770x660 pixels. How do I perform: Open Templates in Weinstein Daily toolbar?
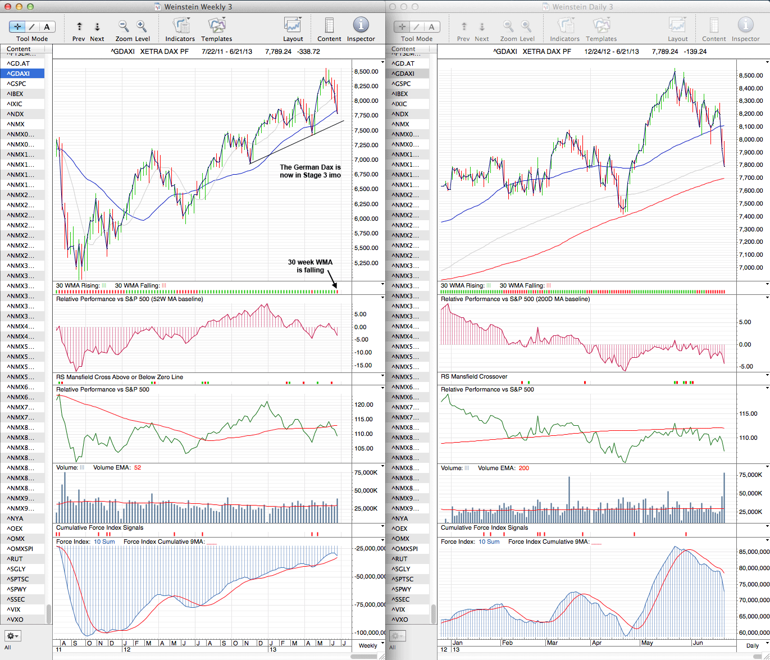tap(602, 25)
